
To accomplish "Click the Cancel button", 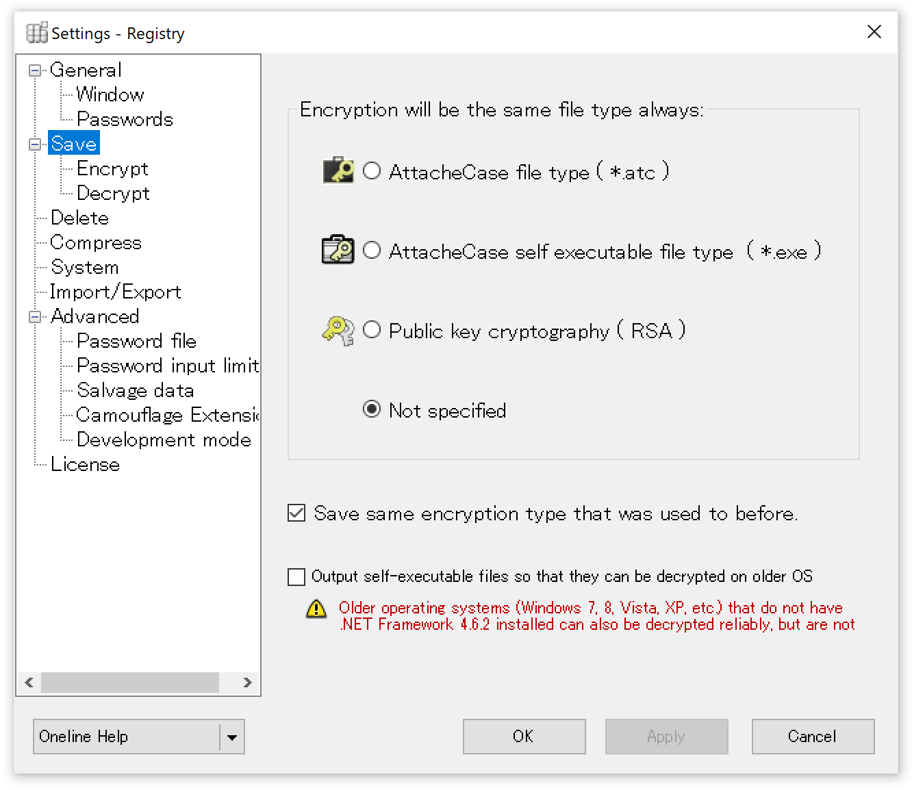I will tap(813, 737).
